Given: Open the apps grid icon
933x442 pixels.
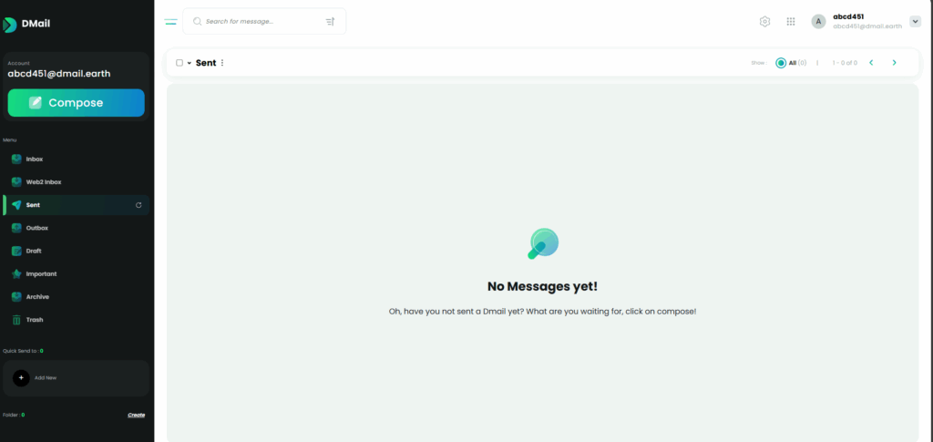Looking at the screenshot, I should (791, 21).
